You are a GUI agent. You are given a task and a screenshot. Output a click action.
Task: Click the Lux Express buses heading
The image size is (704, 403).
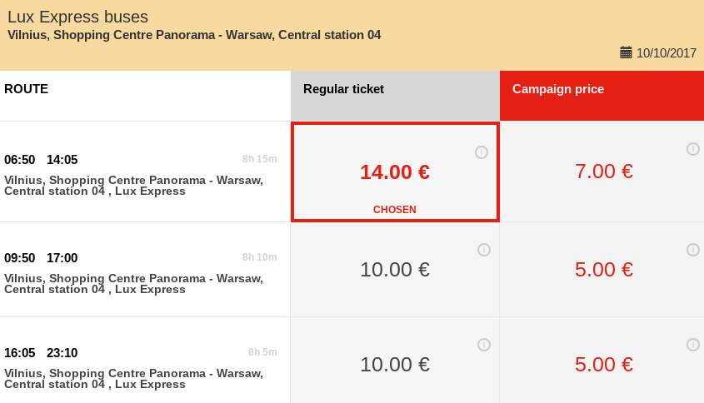(x=77, y=17)
